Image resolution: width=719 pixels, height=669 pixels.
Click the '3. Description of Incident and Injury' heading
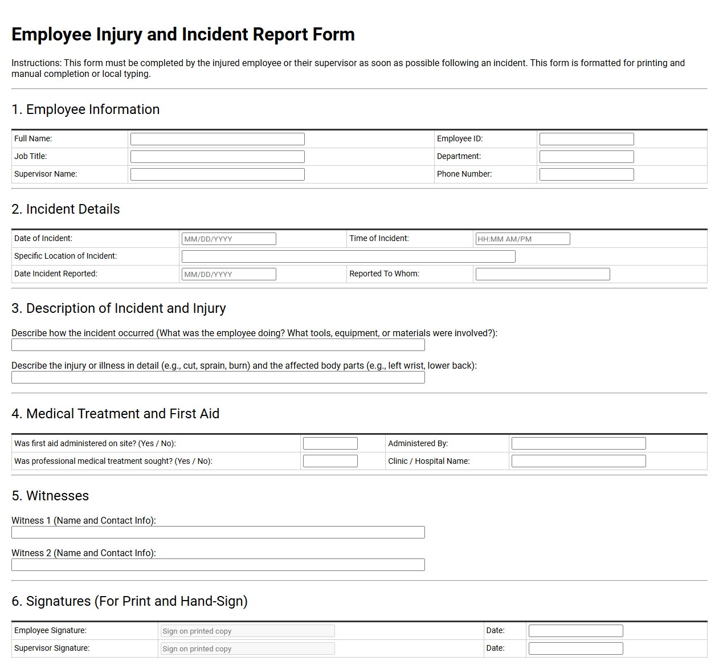click(119, 308)
